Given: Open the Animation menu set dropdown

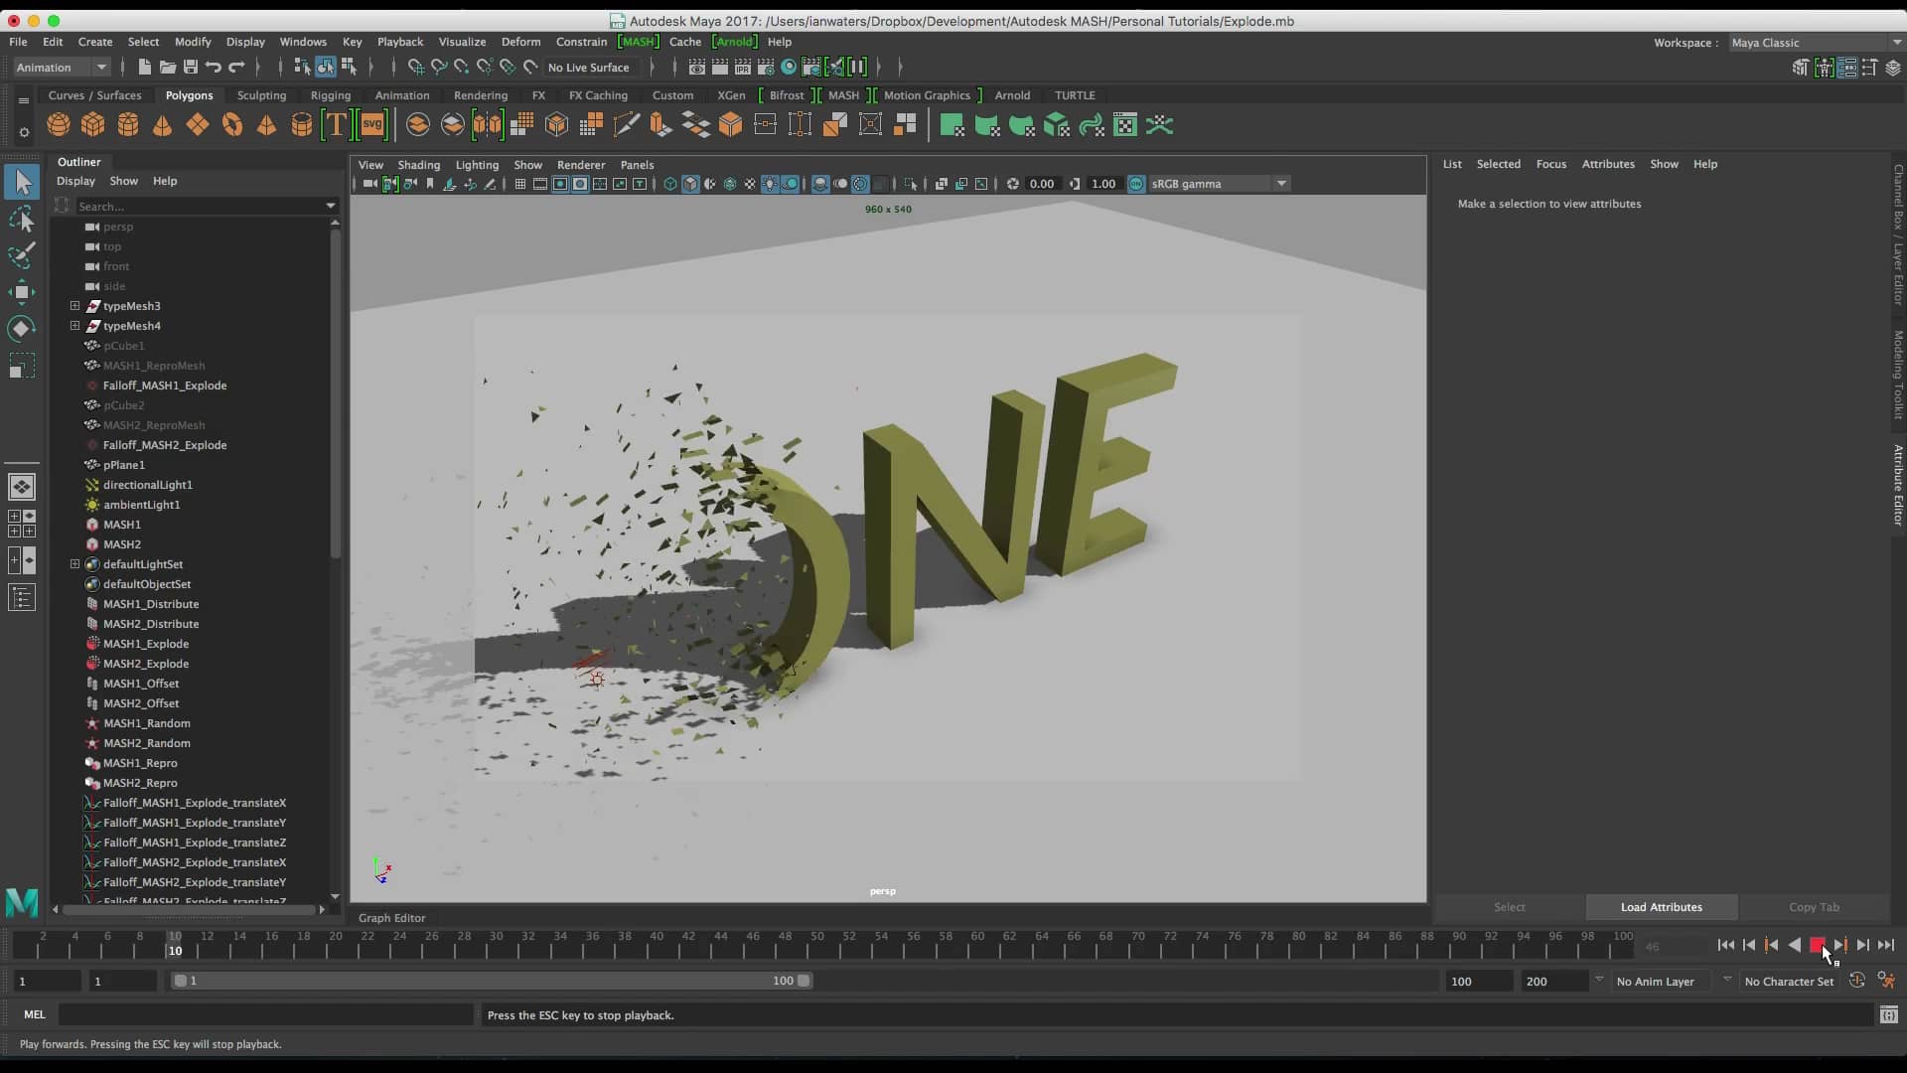Looking at the screenshot, I should click(x=61, y=67).
